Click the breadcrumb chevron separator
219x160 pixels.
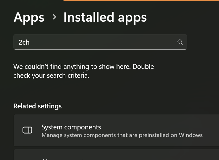[54, 17]
